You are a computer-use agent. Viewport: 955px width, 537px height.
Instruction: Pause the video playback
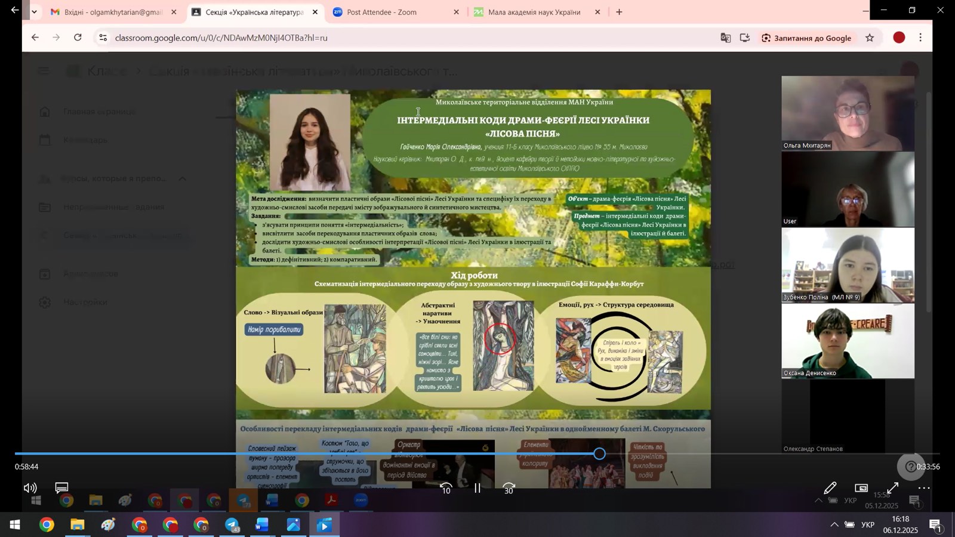478,488
